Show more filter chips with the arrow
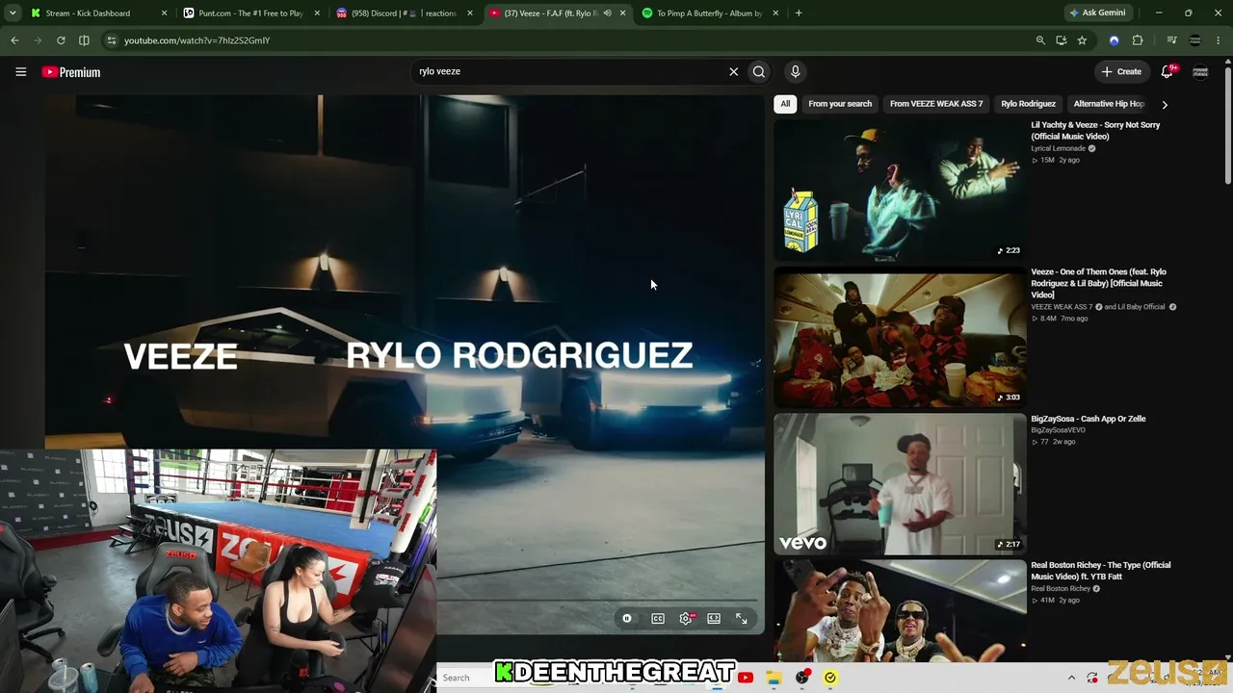The height and width of the screenshot is (693, 1233). (1165, 104)
